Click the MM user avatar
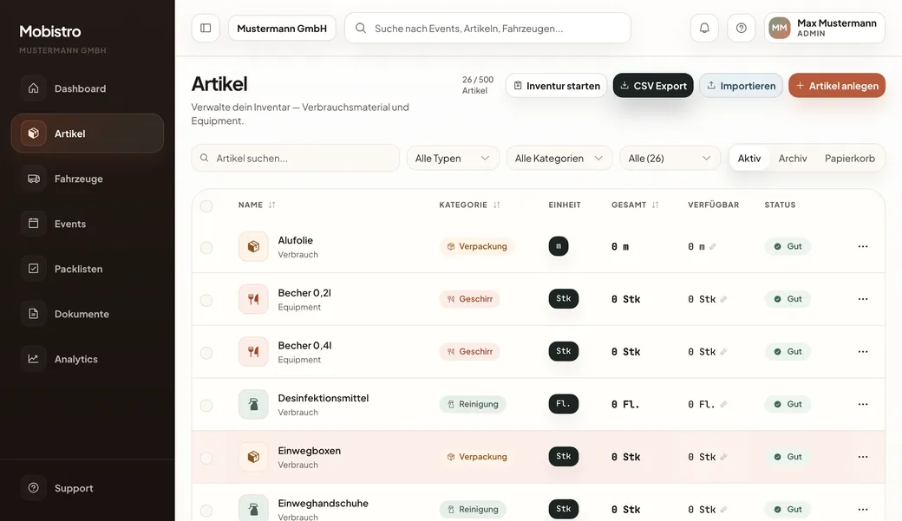The width and height of the screenshot is (902, 521). pyautogui.click(x=780, y=29)
